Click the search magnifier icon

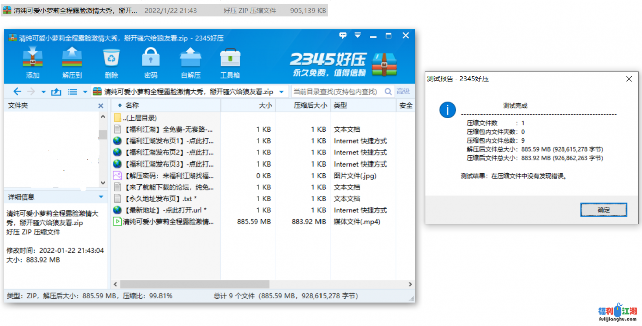tap(388, 92)
